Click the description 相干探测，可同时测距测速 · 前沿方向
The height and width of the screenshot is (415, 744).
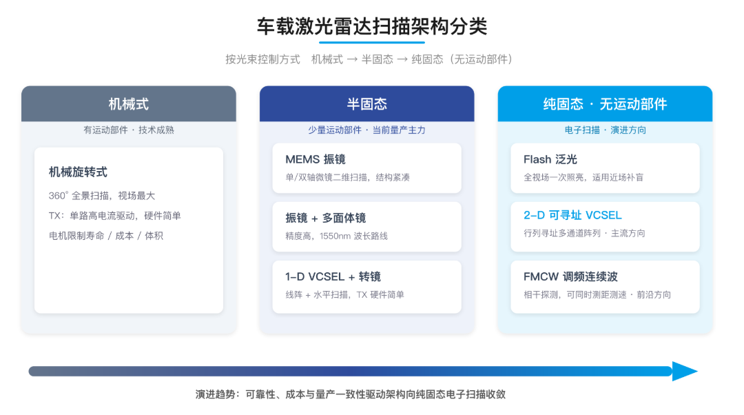[x=597, y=295]
